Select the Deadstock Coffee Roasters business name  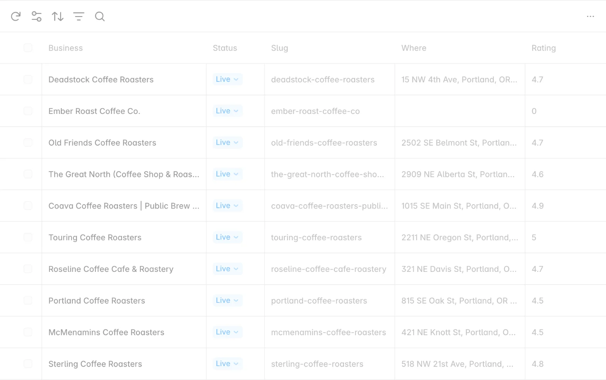point(101,80)
